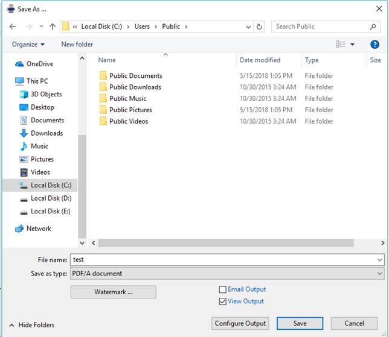
Task: Click the Configure Output button
Action: pos(240,324)
